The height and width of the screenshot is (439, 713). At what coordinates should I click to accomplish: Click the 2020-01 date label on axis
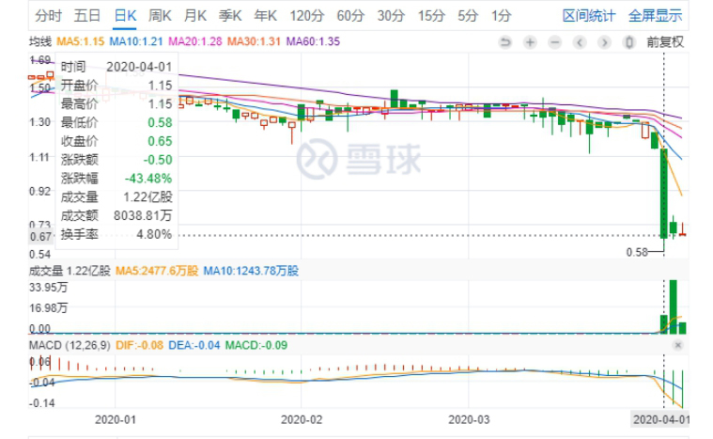pos(115,419)
